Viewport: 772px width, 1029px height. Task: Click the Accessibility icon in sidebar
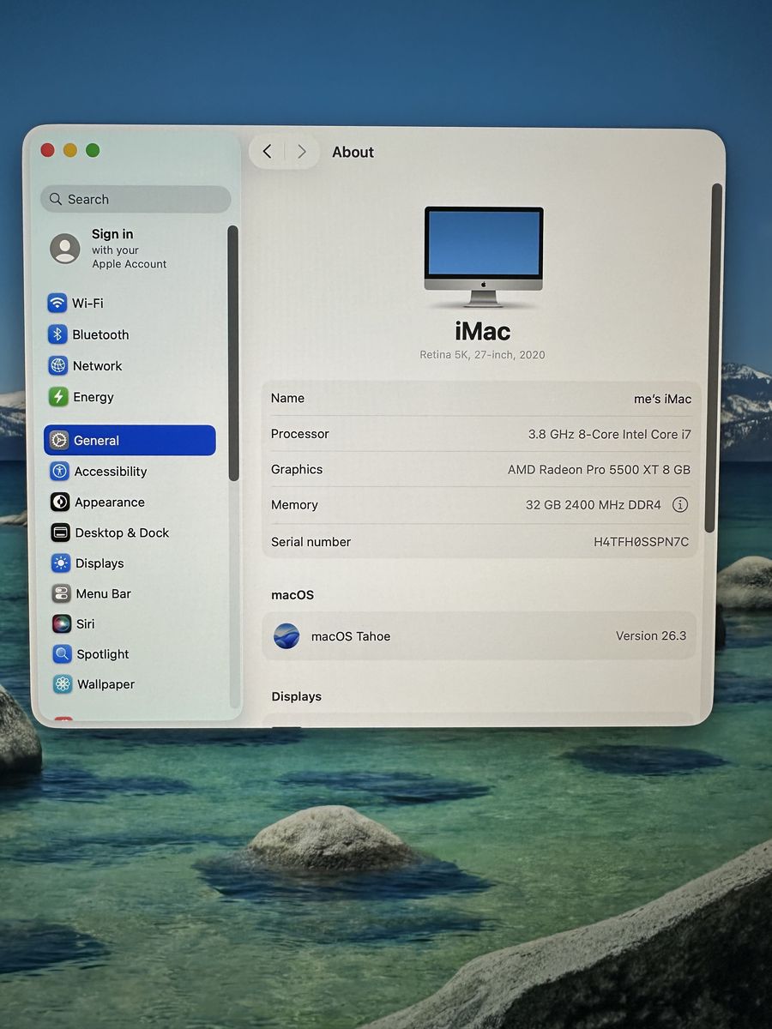[59, 472]
